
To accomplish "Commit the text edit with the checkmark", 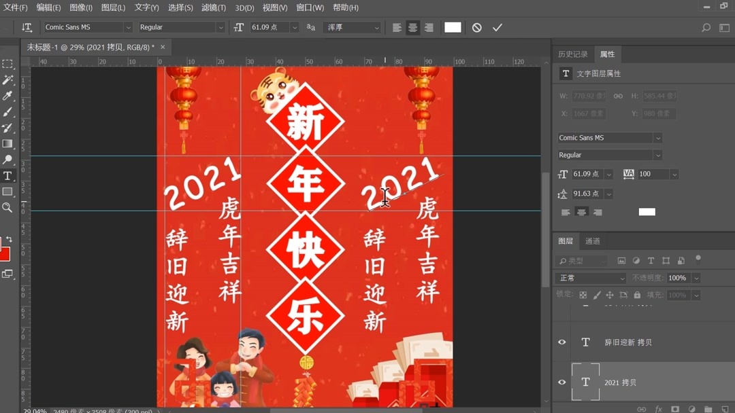I will click(x=497, y=28).
